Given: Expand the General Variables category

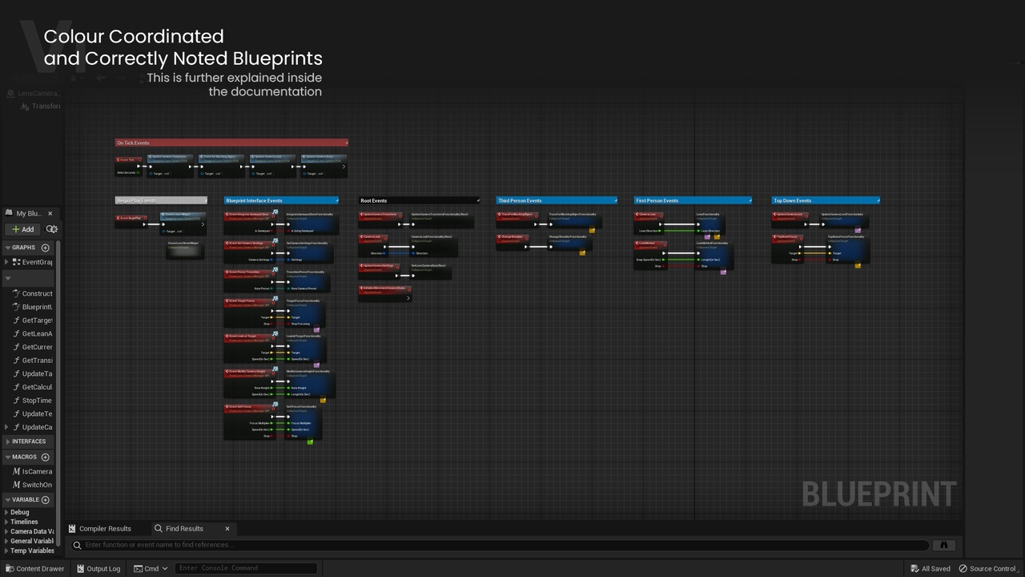Looking at the screenshot, I should pos(6,541).
